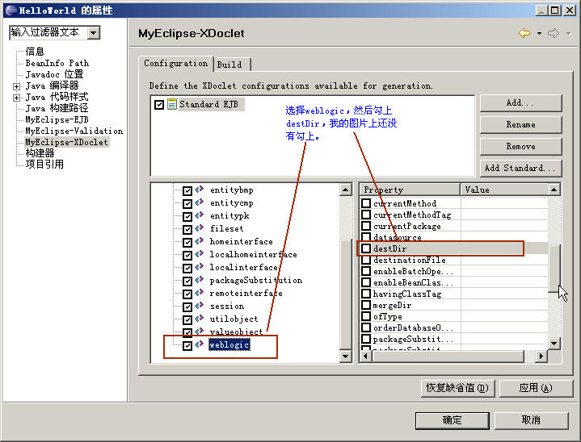The image size is (581, 442).
Task: Uncheck the weblogic checkbox
Action: click(187, 346)
